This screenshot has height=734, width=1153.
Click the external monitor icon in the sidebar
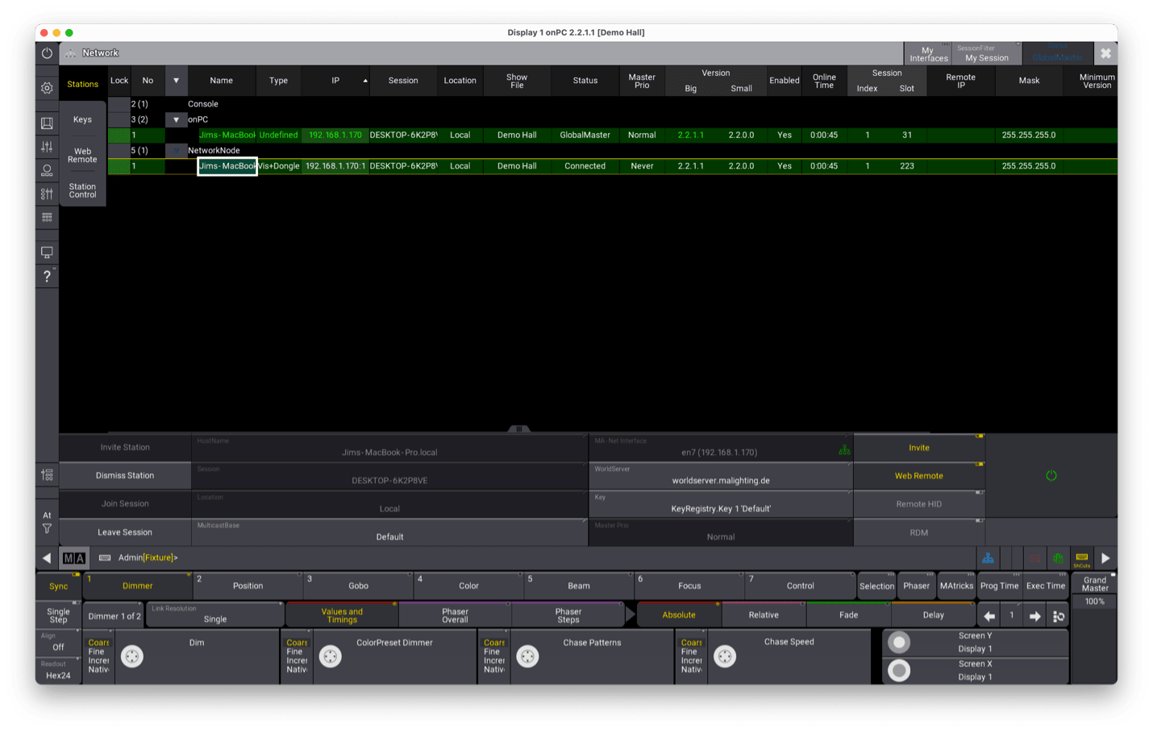tap(47, 252)
